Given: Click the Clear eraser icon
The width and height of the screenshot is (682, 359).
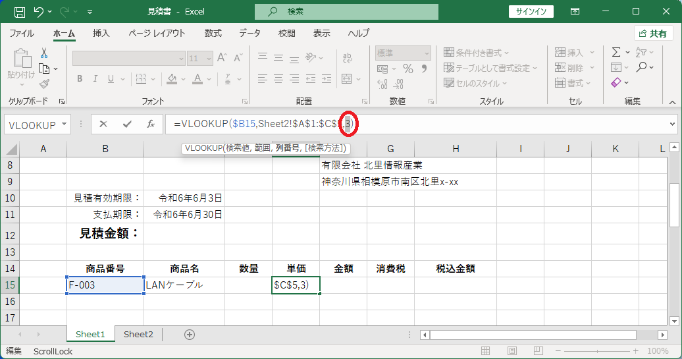Looking at the screenshot, I should (616, 82).
